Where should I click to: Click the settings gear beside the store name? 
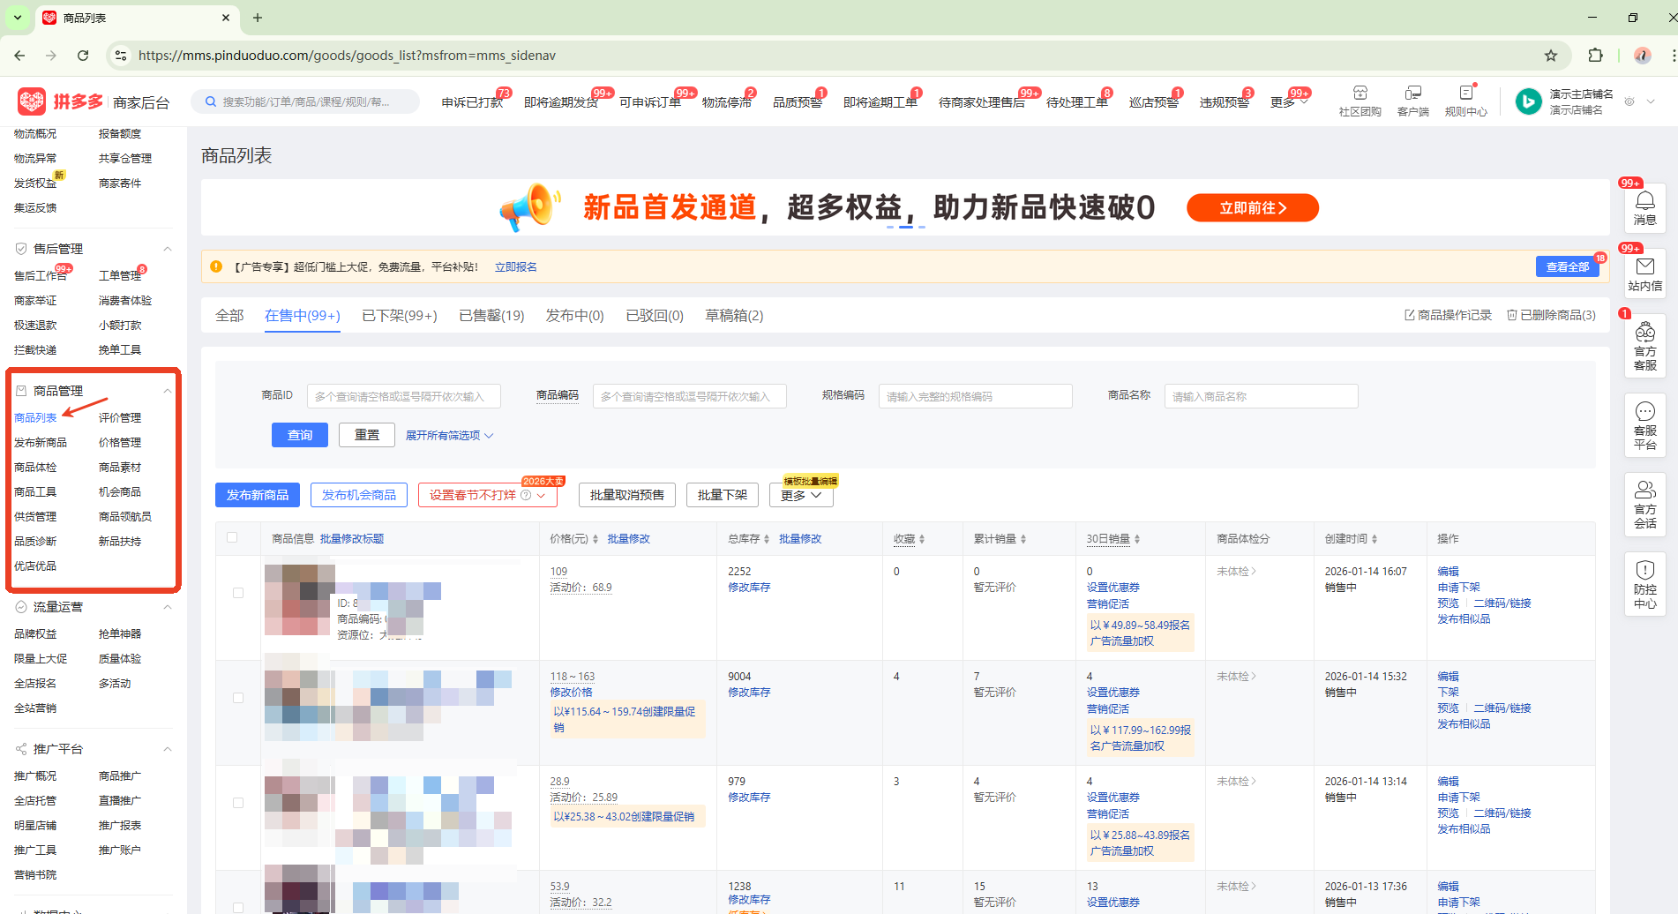[1629, 101]
